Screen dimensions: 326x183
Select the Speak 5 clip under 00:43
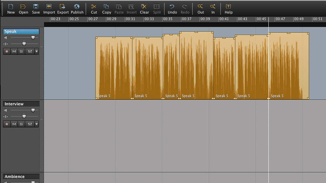252,67
